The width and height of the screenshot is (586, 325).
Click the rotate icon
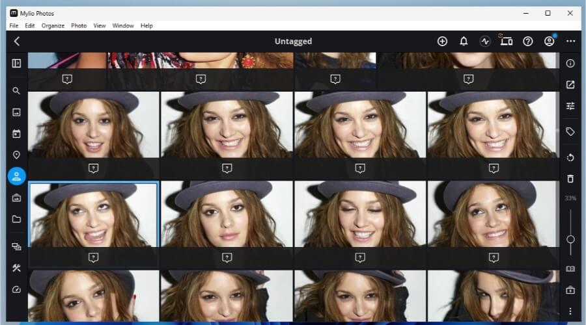tap(570, 157)
